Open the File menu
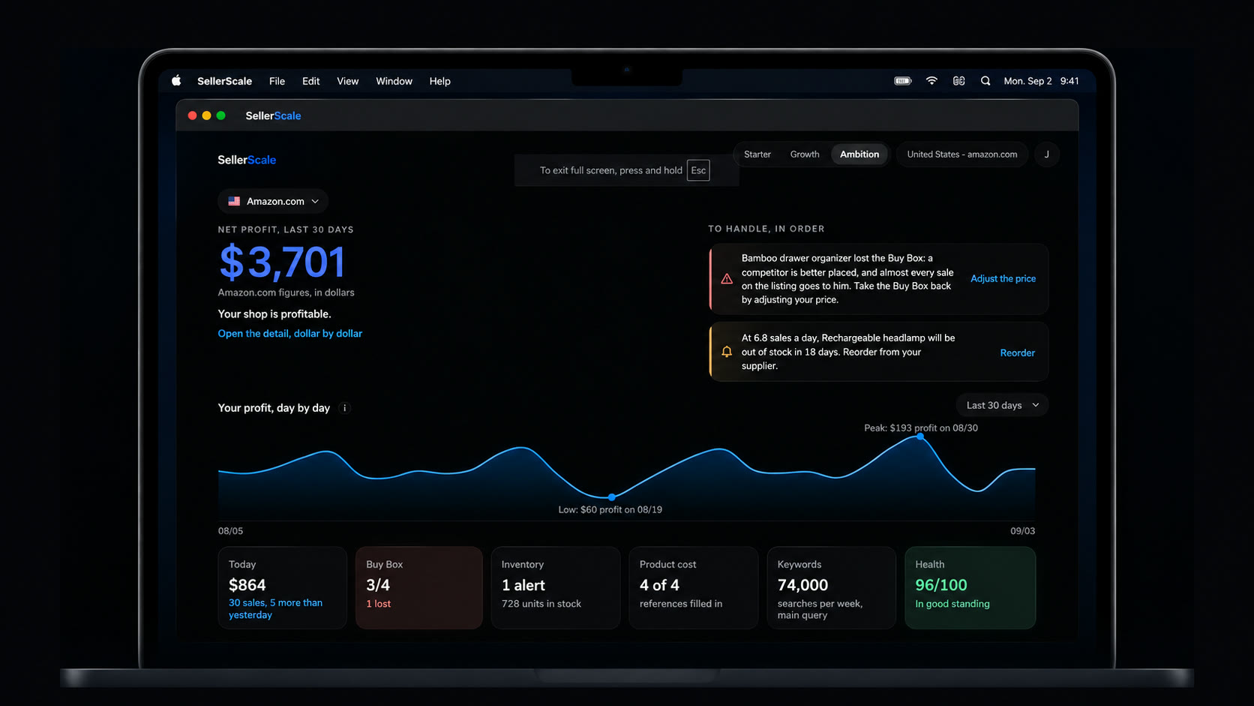The image size is (1254, 706). (x=277, y=81)
